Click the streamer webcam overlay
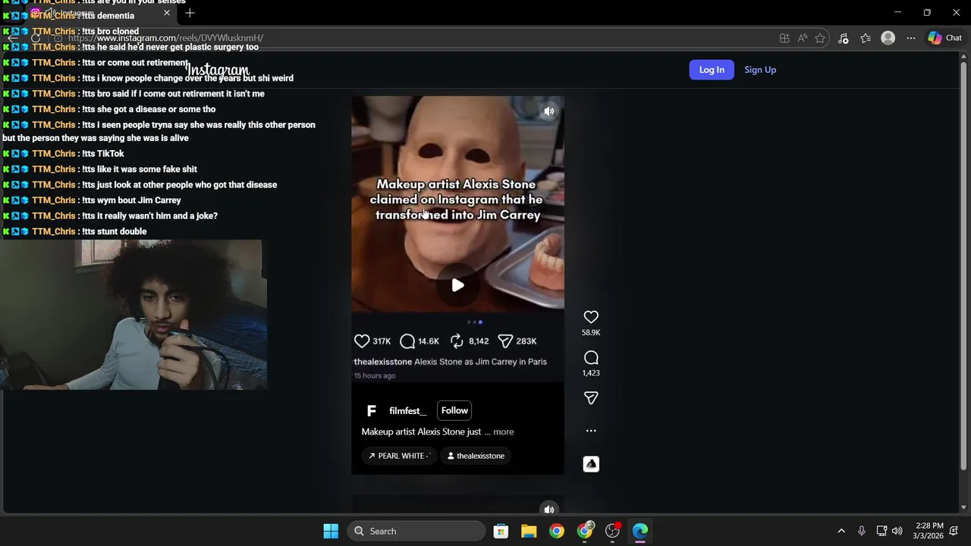The height and width of the screenshot is (546, 971). point(134,315)
